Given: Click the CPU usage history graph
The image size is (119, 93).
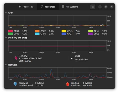Looking at the screenshot, I should 57,21.
